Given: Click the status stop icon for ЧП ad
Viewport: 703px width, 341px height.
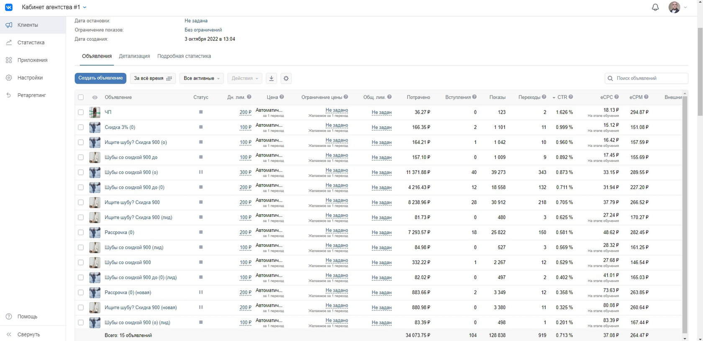Looking at the screenshot, I should (201, 112).
